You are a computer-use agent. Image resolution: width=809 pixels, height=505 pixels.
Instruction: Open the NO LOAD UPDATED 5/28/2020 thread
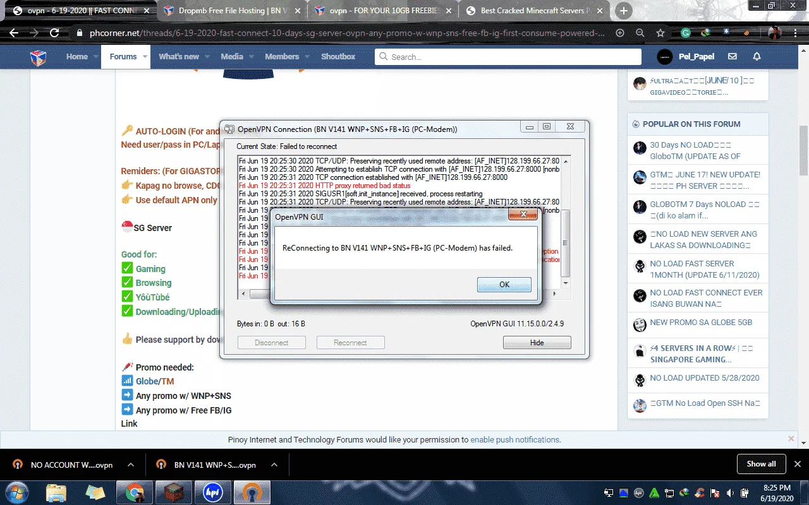(705, 377)
